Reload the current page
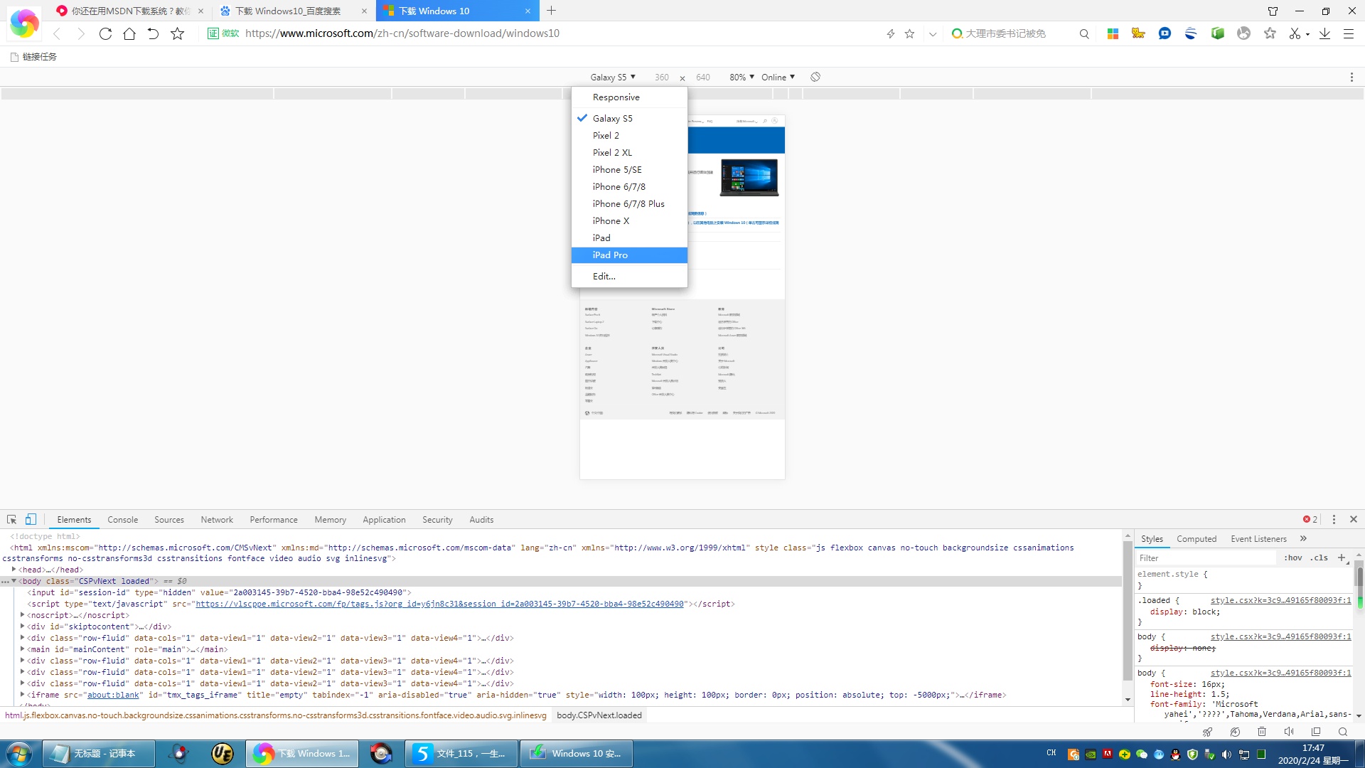Viewport: 1365px width, 768px height. (105, 33)
